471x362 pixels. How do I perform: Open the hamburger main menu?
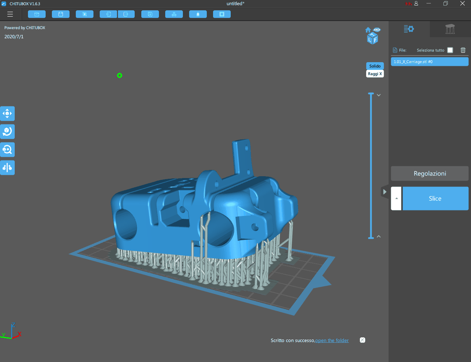pos(10,14)
